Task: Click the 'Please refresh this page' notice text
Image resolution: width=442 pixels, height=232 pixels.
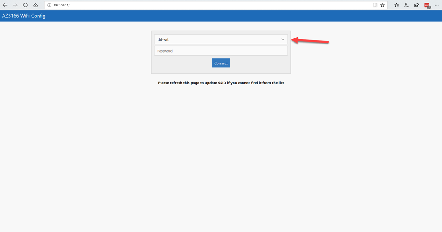Action: coord(221,83)
